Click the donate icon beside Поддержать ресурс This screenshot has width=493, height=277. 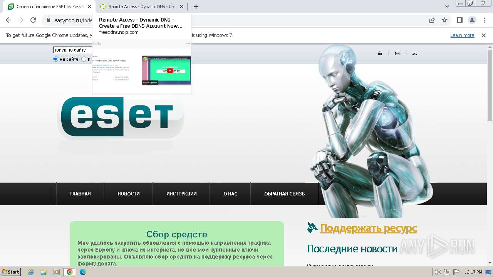pos(312,228)
